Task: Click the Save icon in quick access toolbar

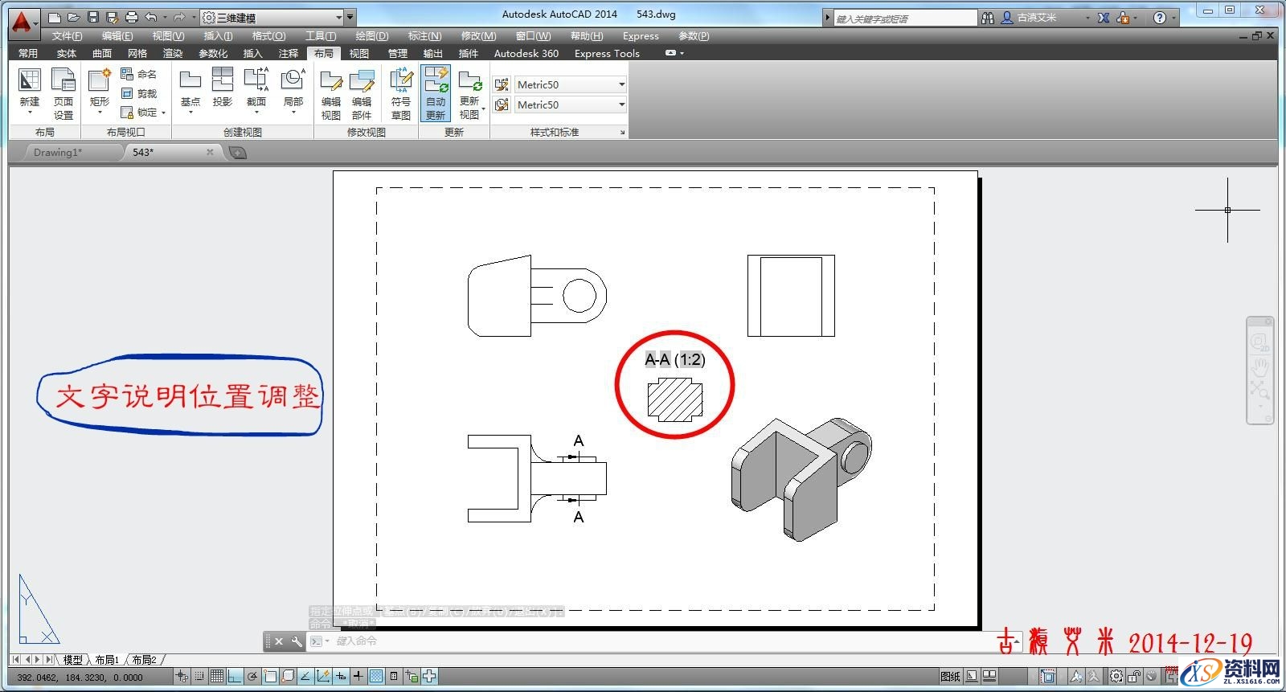Action: coord(93,17)
